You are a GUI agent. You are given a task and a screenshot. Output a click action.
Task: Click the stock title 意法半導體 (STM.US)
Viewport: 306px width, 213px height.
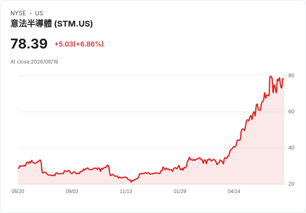click(x=52, y=24)
